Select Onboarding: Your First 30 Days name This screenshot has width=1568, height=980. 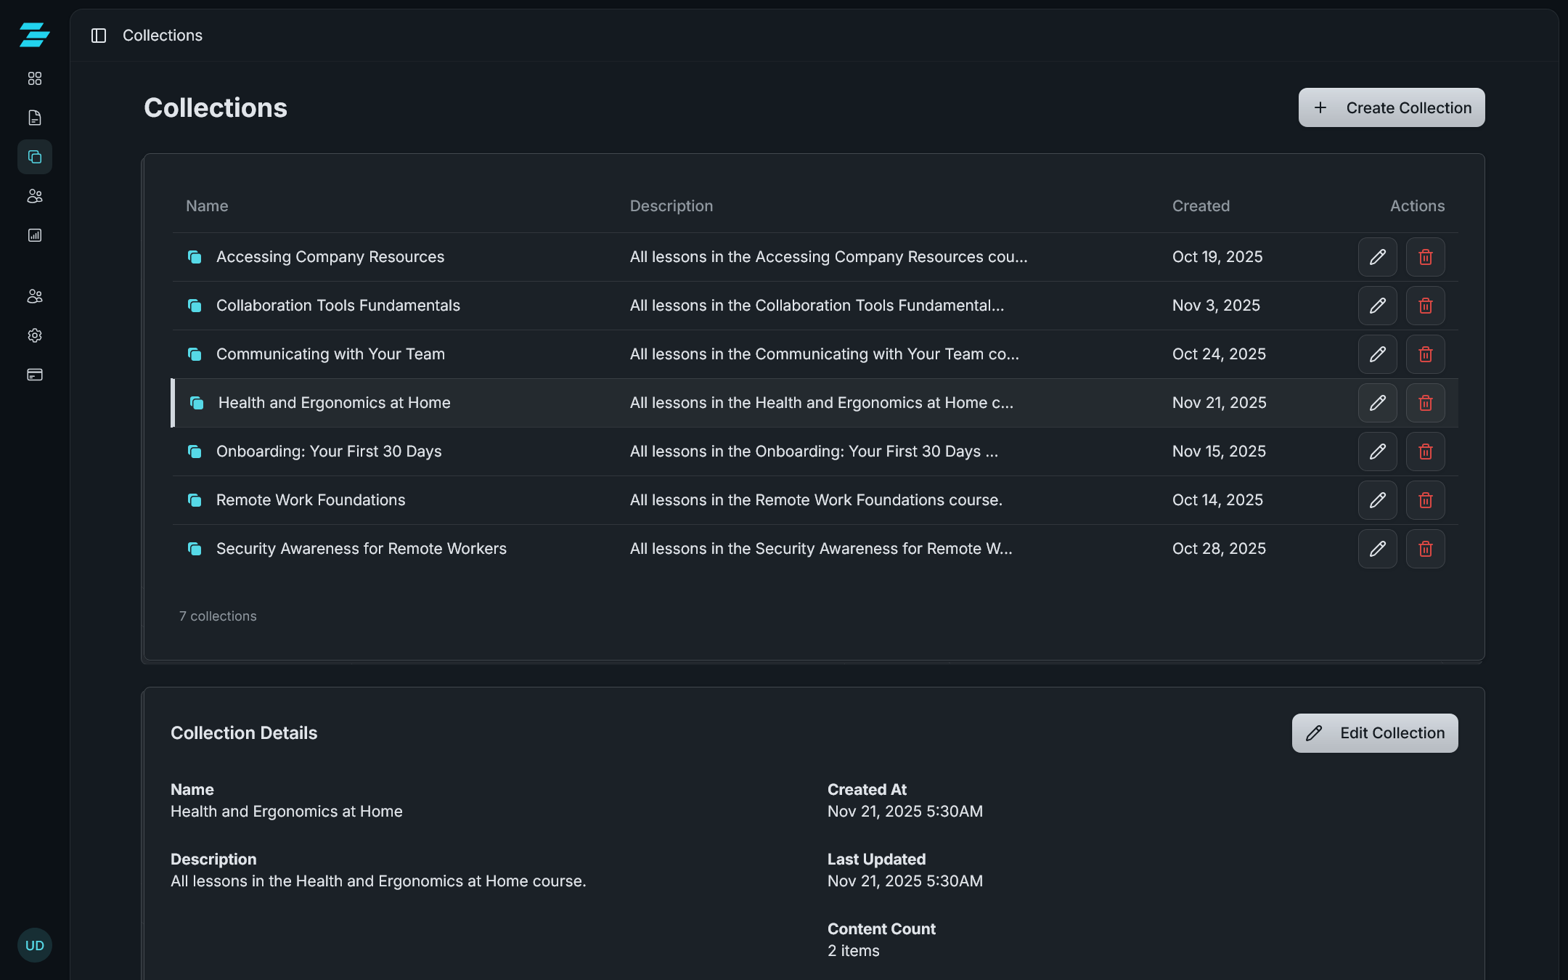329,452
